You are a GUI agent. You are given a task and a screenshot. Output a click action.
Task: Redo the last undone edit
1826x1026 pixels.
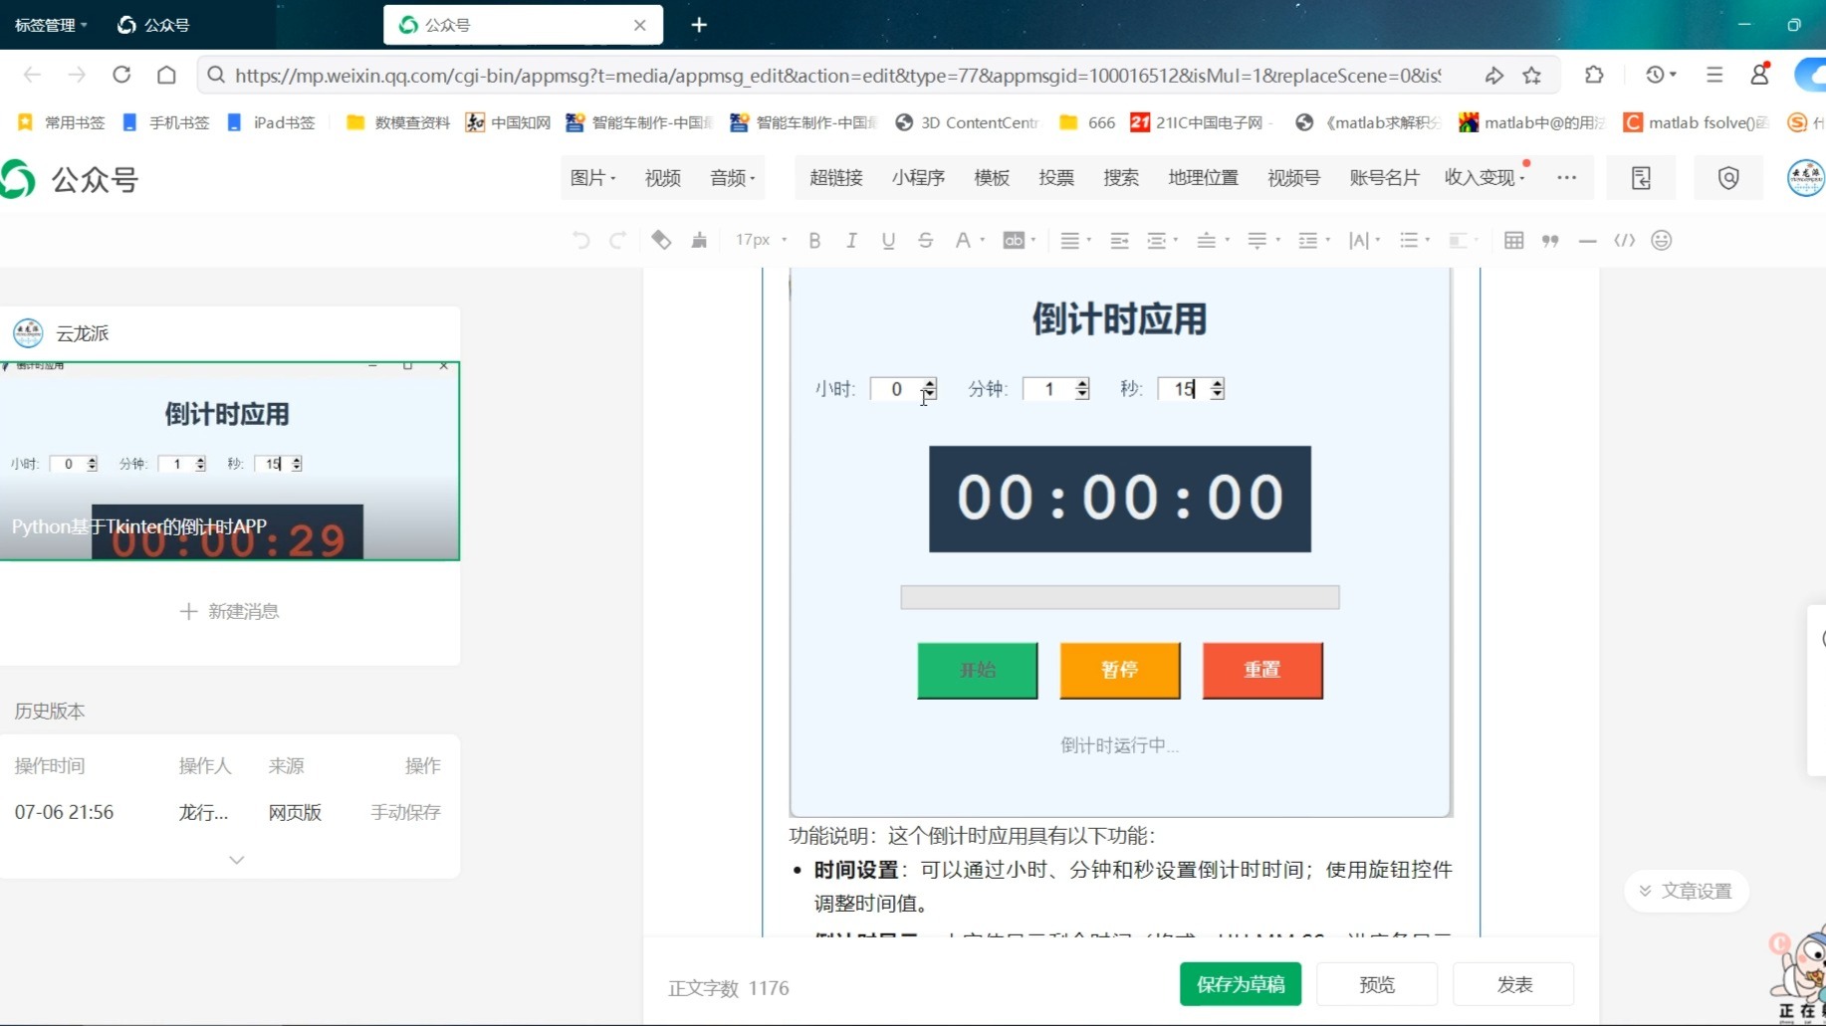coord(617,240)
